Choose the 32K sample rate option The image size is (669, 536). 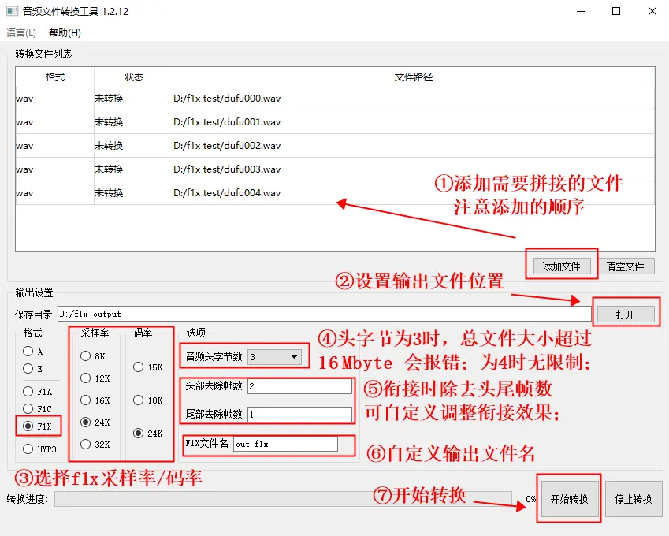(x=84, y=445)
